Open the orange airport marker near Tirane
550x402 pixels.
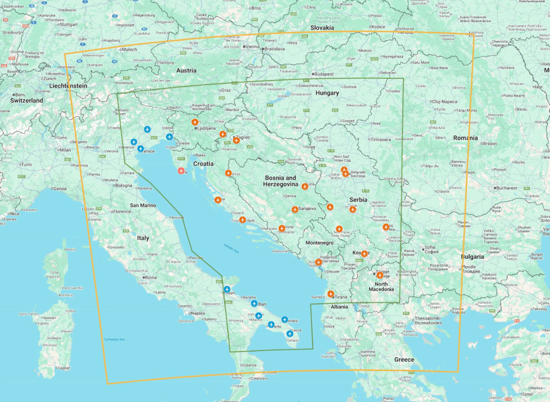[x=331, y=294]
